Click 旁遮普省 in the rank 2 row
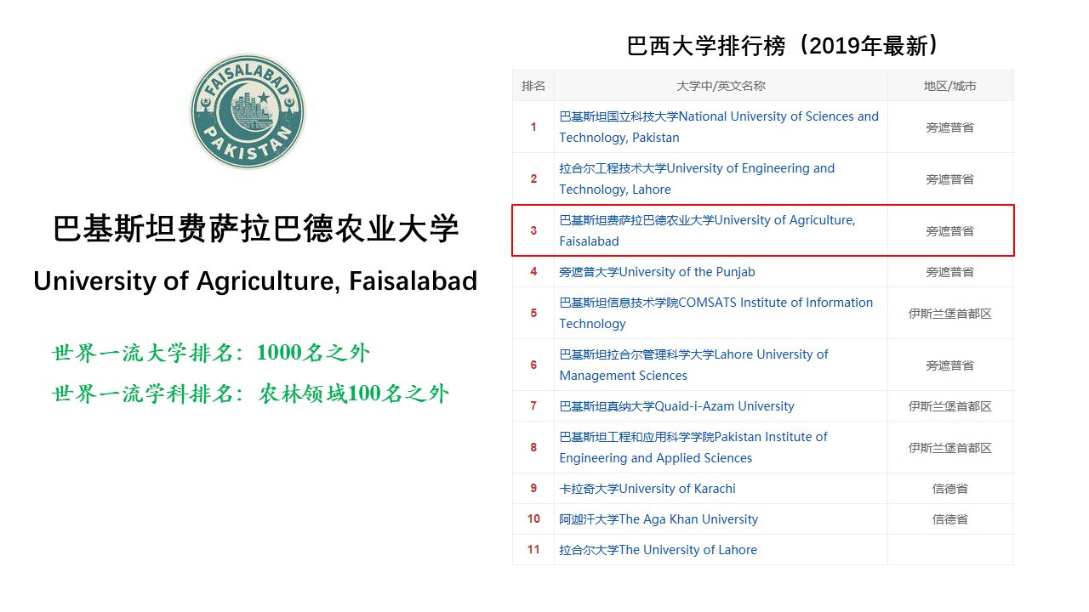 (x=950, y=179)
